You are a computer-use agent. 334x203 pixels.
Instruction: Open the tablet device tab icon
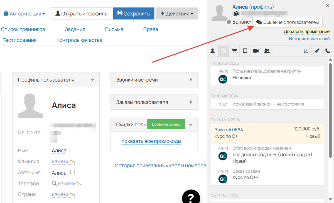pos(245,51)
